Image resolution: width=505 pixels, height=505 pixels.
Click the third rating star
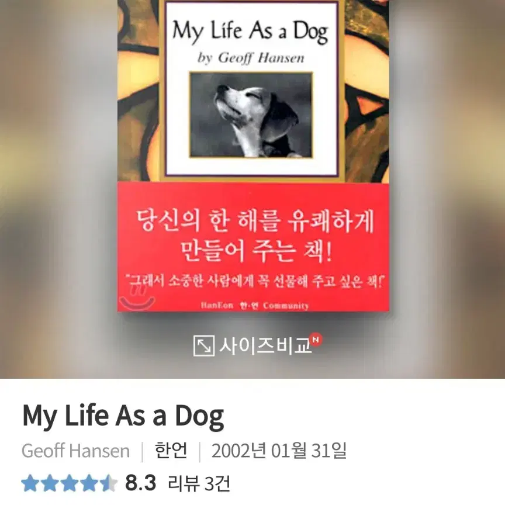tap(70, 483)
